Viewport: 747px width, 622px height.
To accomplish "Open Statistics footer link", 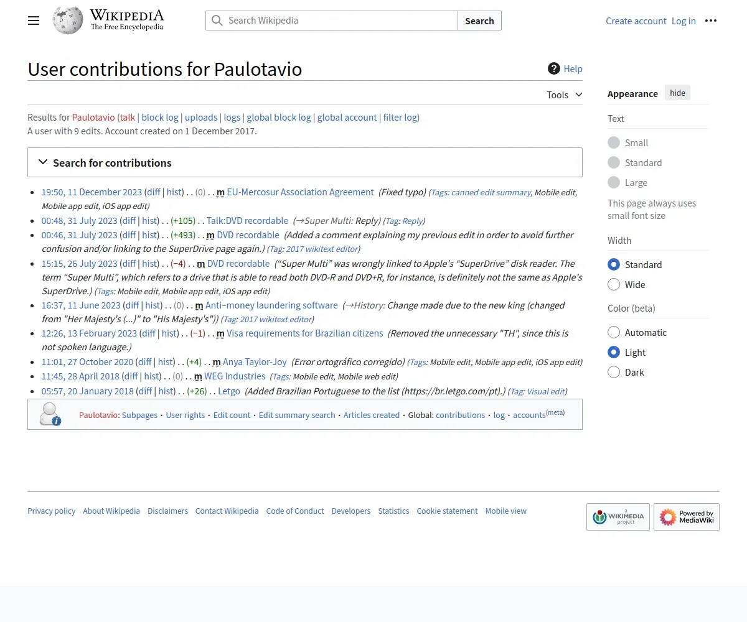I will [x=393, y=511].
